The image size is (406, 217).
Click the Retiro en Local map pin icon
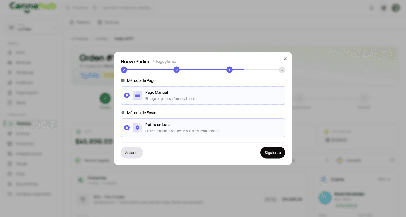(137, 128)
